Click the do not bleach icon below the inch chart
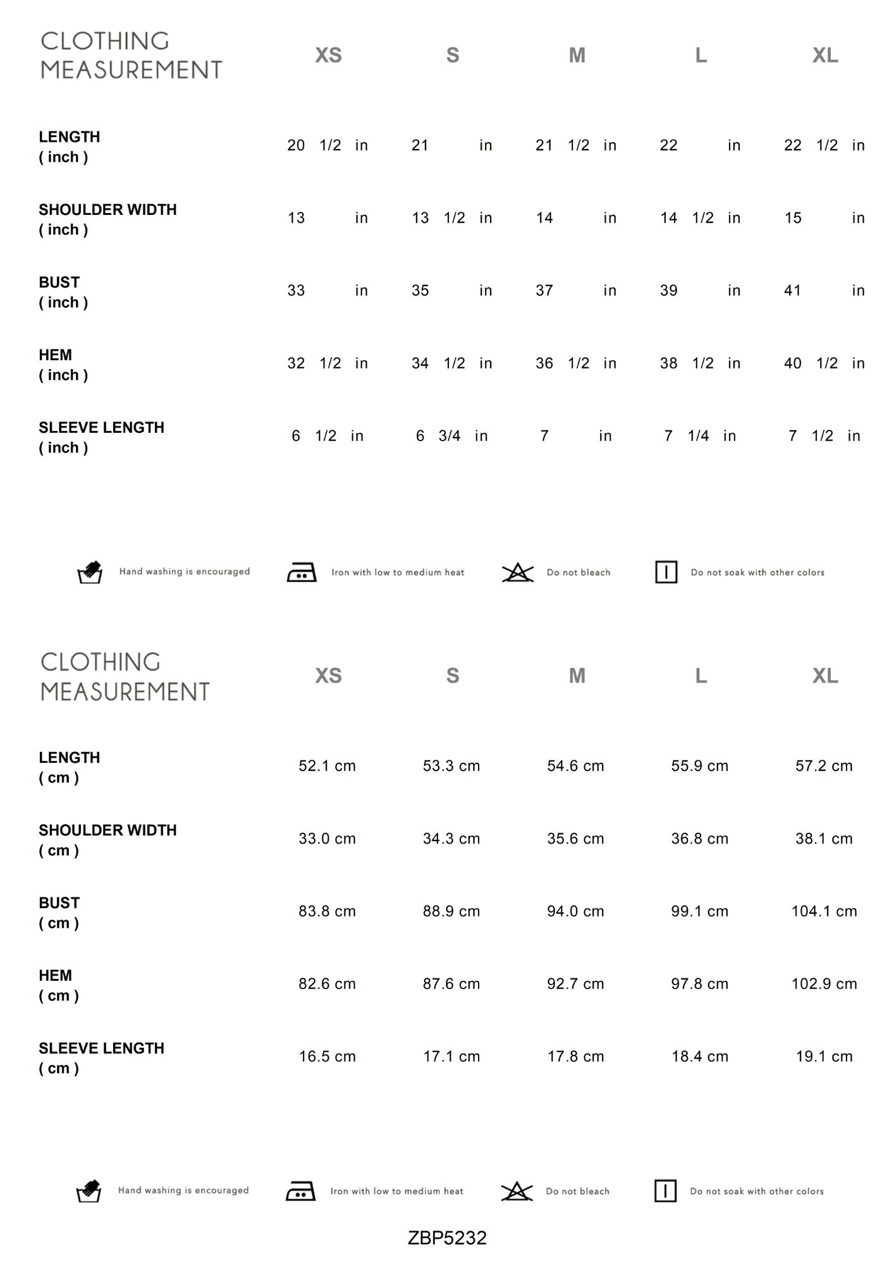Screen dimensions: 894x1264 point(518,573)
